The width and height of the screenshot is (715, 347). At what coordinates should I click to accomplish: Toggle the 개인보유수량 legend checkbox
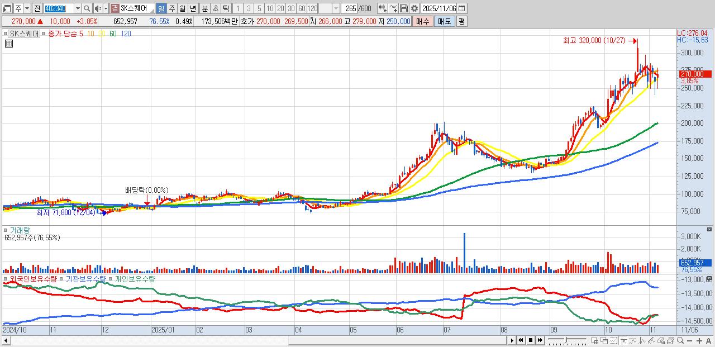click(111, 278)
